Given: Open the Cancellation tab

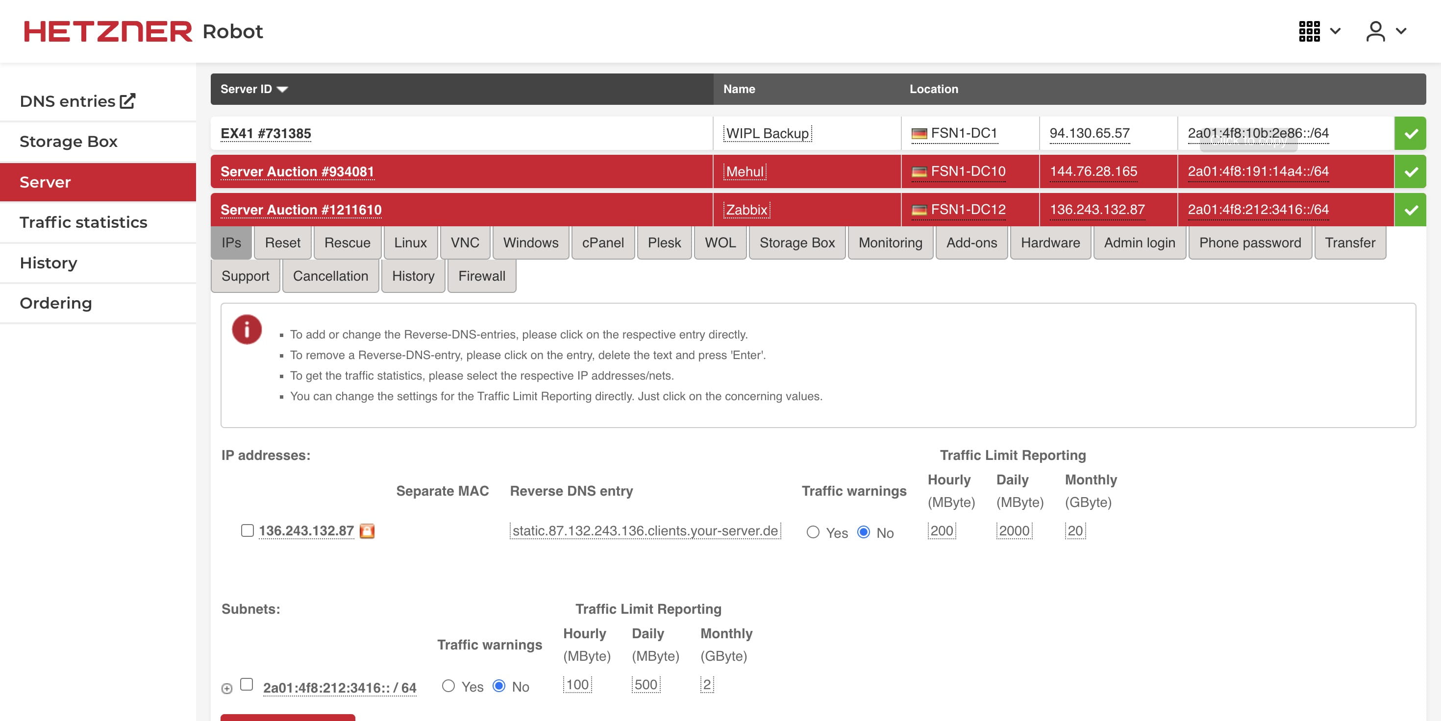Looking at the screenshot, I should 331,276.
